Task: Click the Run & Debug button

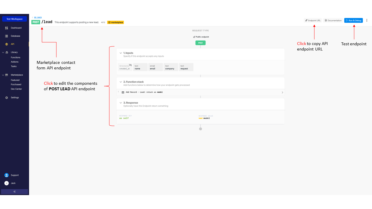Action: pos(353,21)
